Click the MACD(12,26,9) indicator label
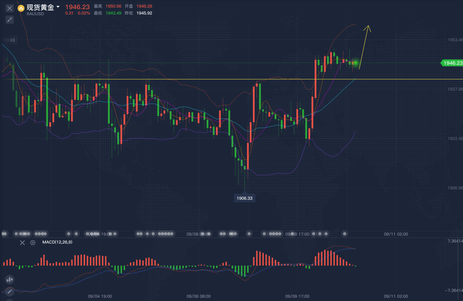This screenshot has width=463, height=301. point(57,242)
